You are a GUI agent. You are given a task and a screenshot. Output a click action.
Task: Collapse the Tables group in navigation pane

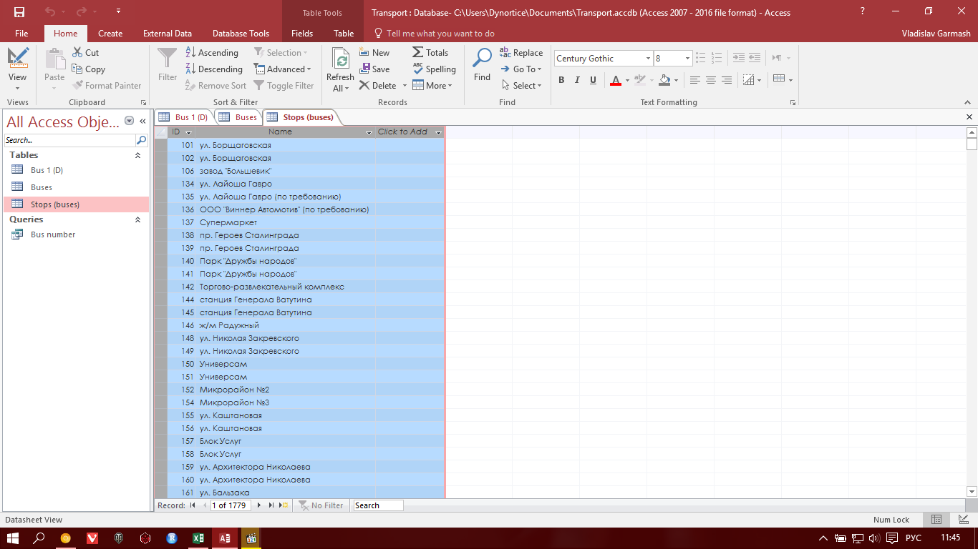138,155
